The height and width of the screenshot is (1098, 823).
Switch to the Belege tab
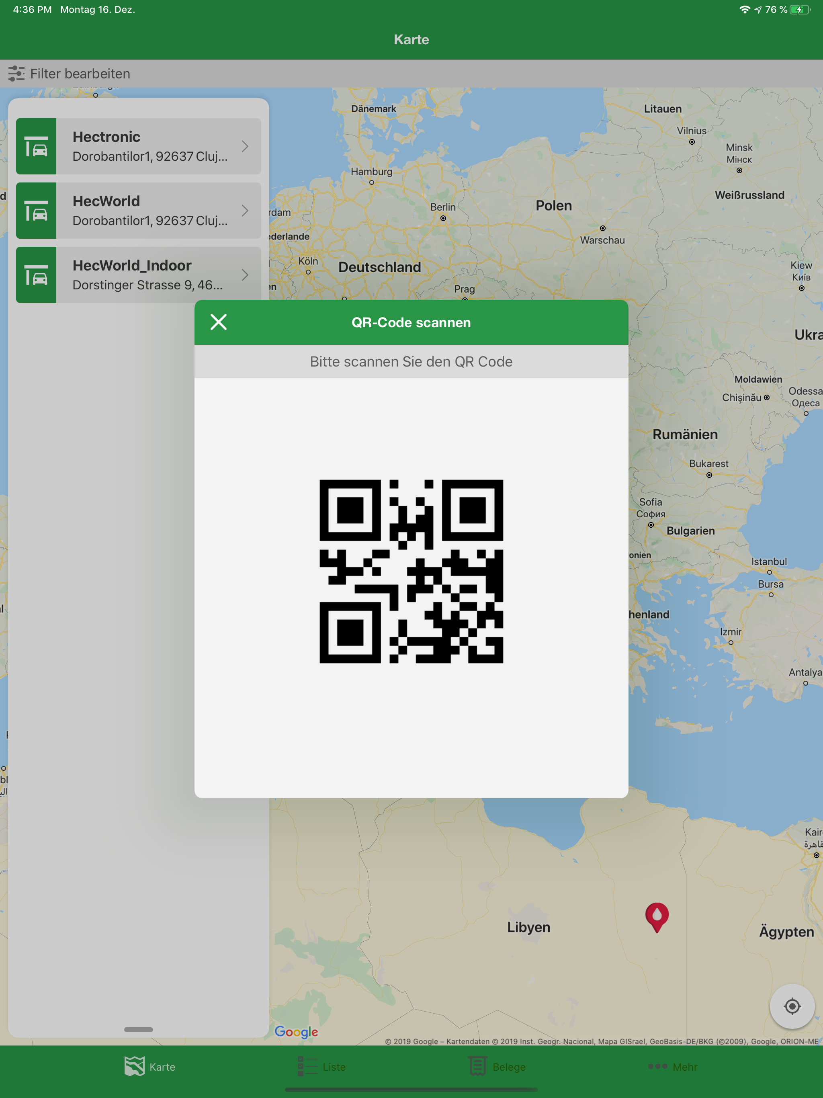497,1066
